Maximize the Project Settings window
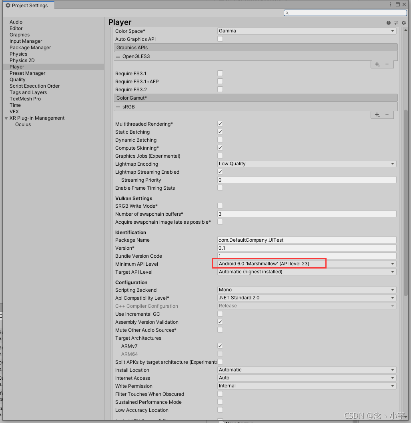The height and width of the screenshot is (423, 411). (x=397, y=4)
